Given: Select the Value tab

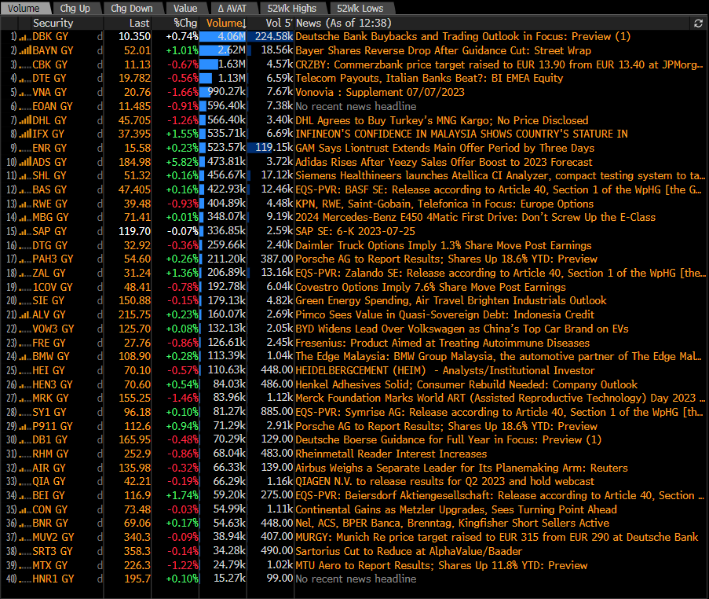Looking at the screenshot, I should pyautogui.click(x=185, y=8).
